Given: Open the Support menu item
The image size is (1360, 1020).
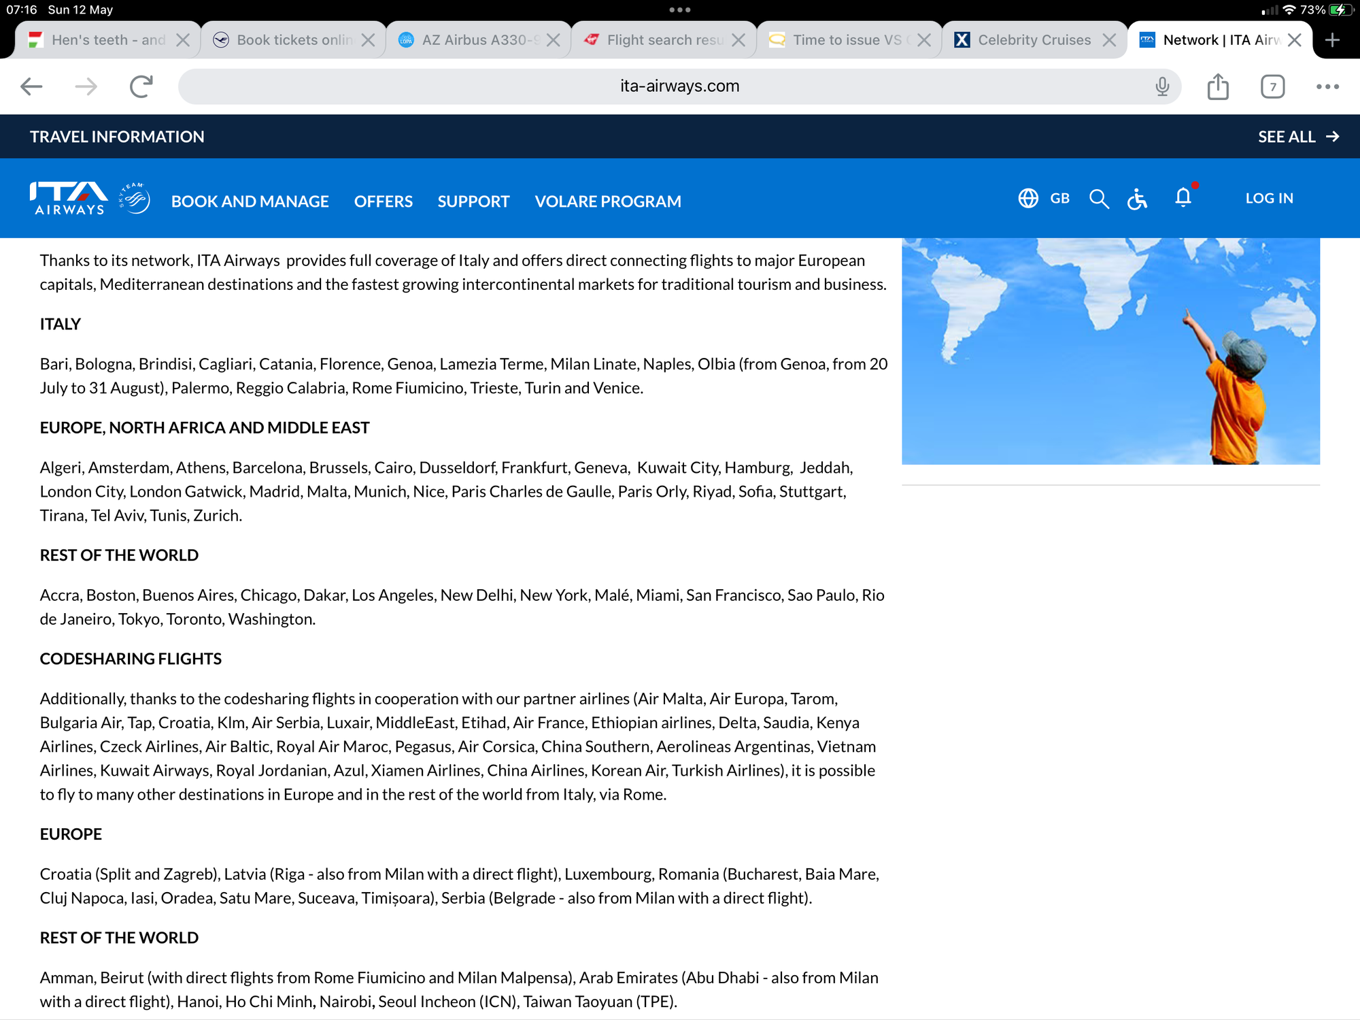Looking at the screenshot, I should click(473, 201).
